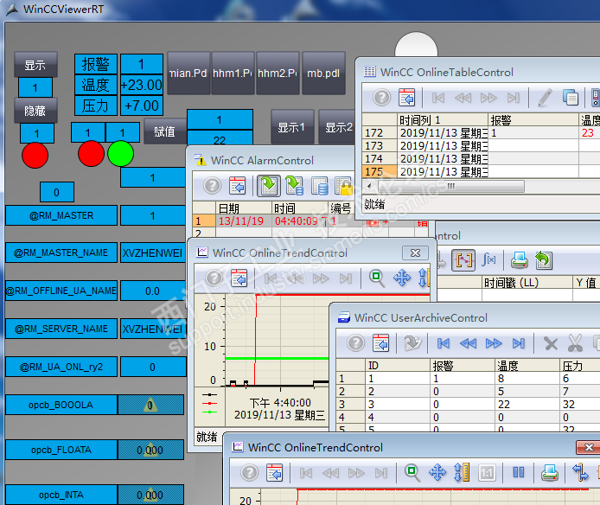Click zoom time axis icon in bottom OnlineTrendControl
Image resolution: width=600 pixels, height=505 pixels.
click(x=462, y=472)
